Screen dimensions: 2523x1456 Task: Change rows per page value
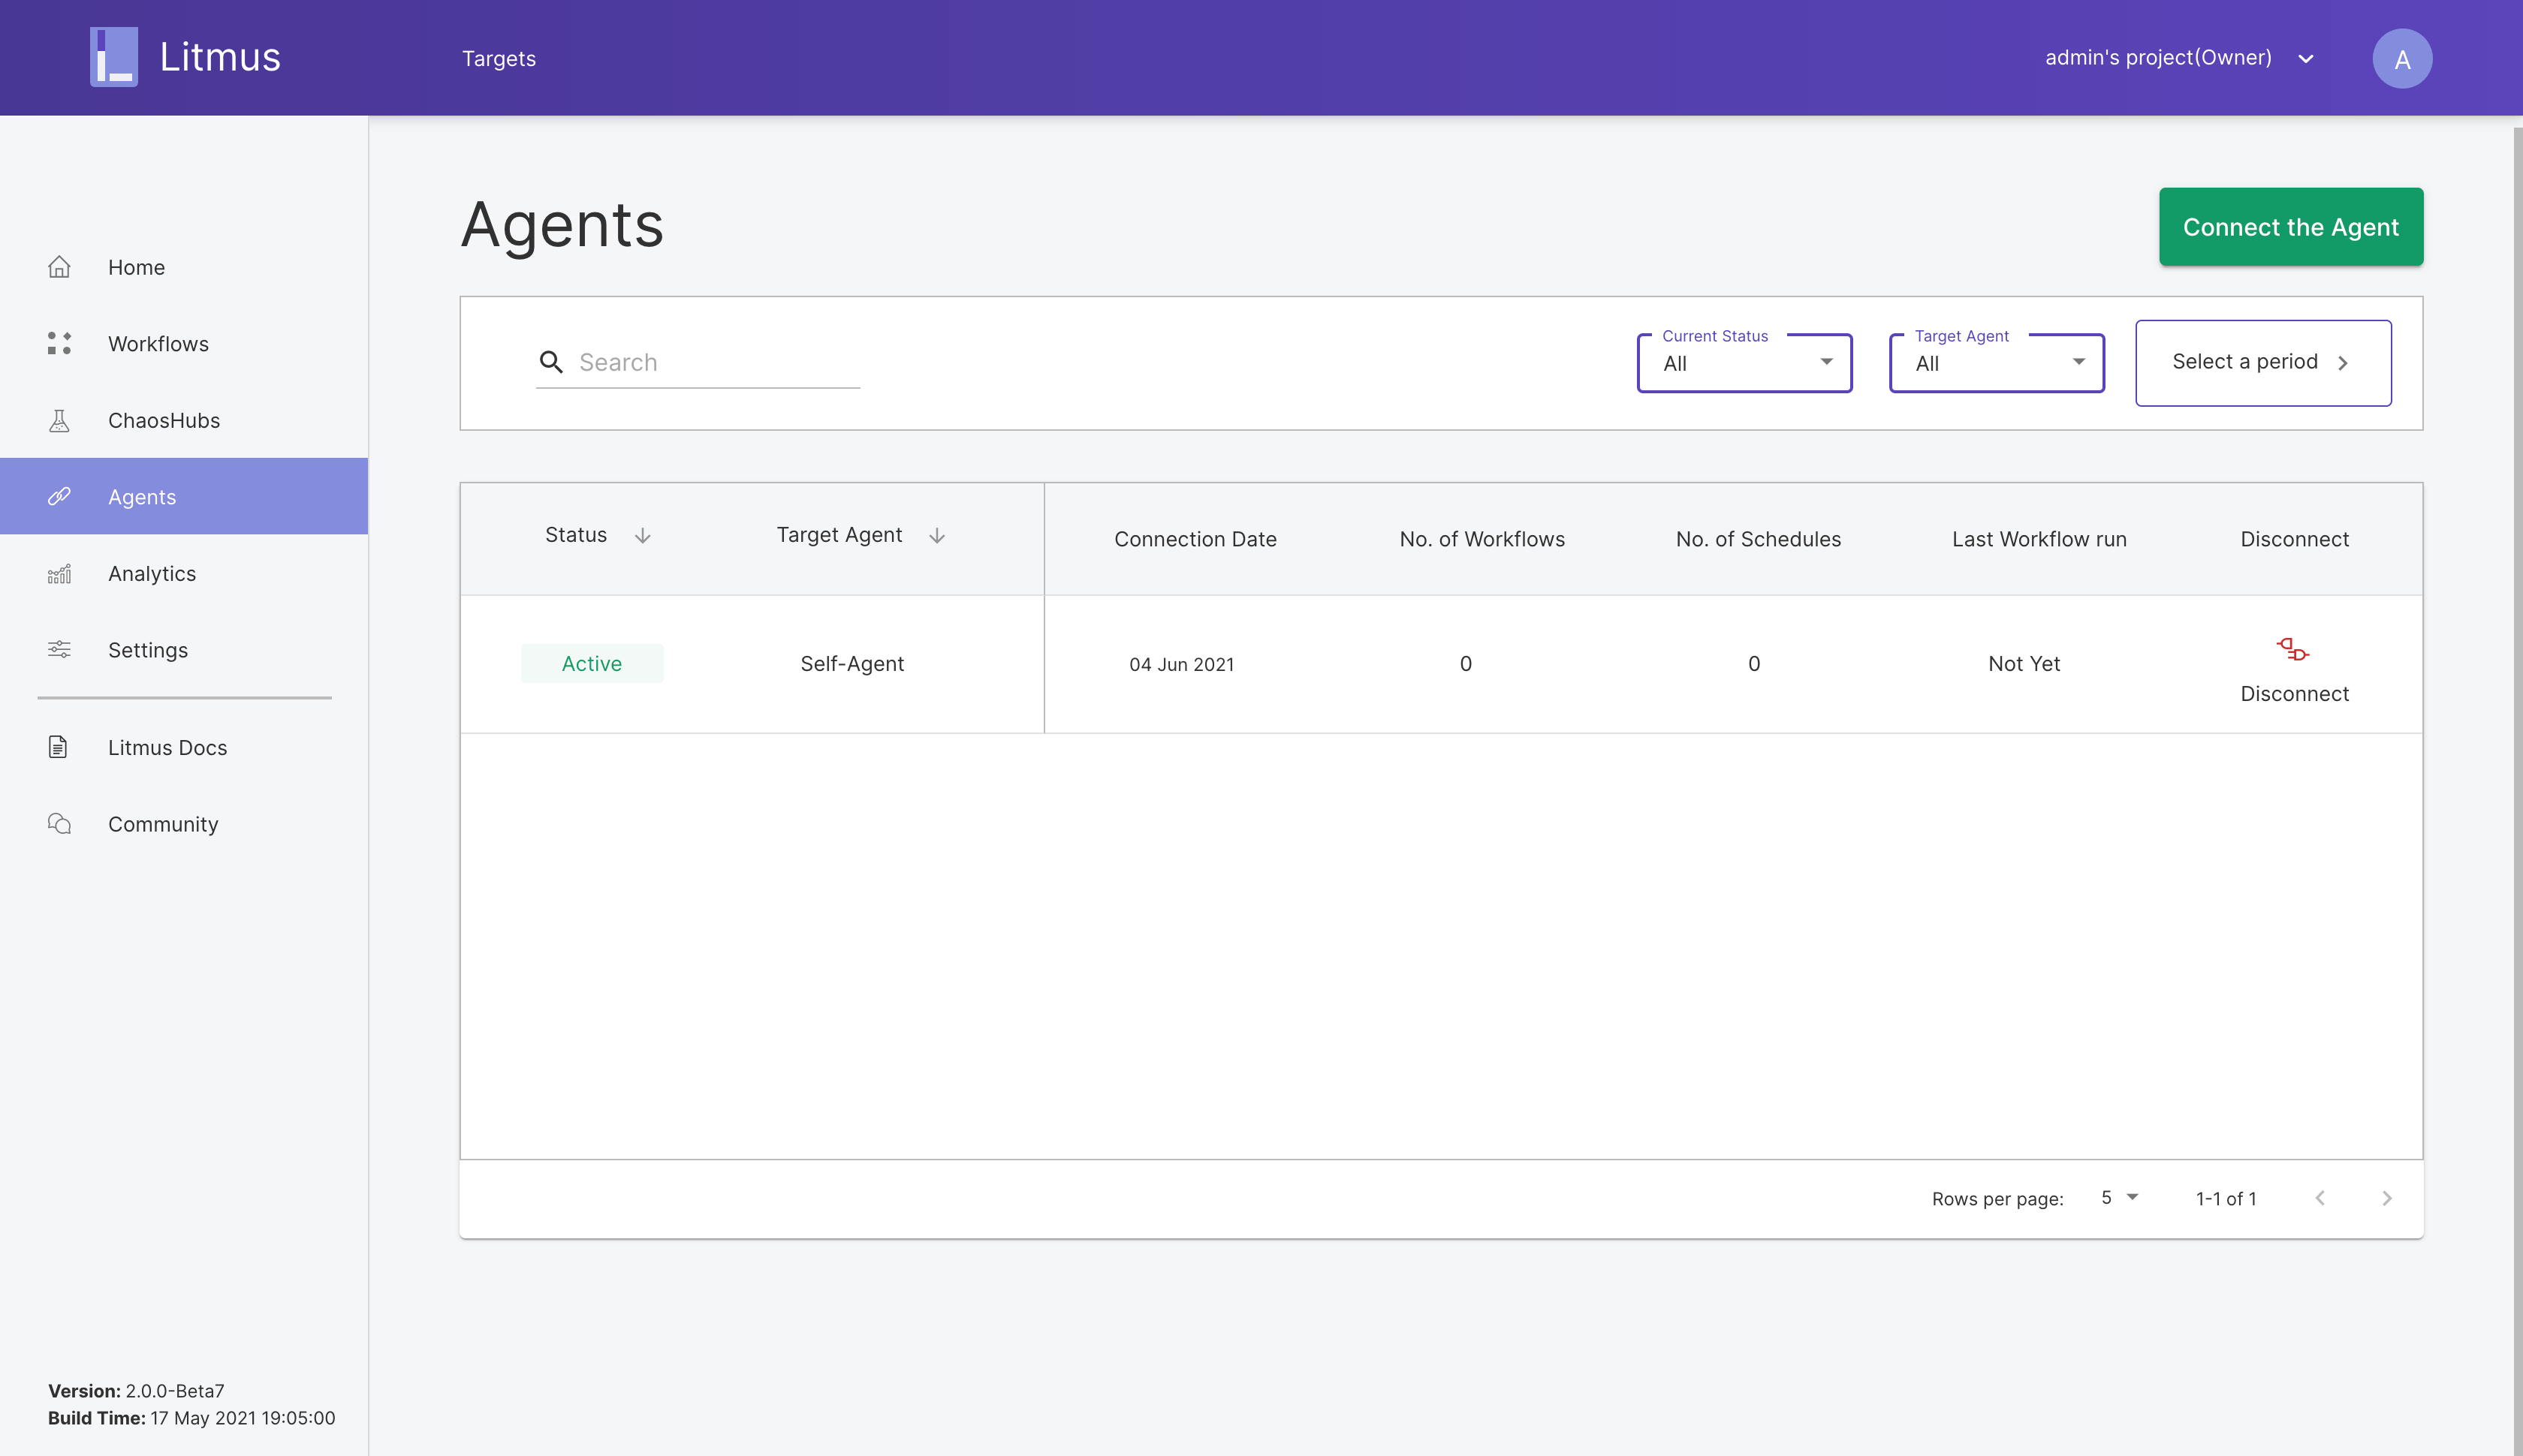click(2119, 1198)
